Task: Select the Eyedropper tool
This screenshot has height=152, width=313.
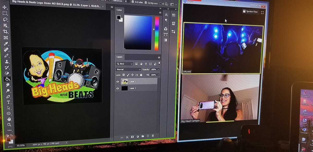Action: click(6, 44)
